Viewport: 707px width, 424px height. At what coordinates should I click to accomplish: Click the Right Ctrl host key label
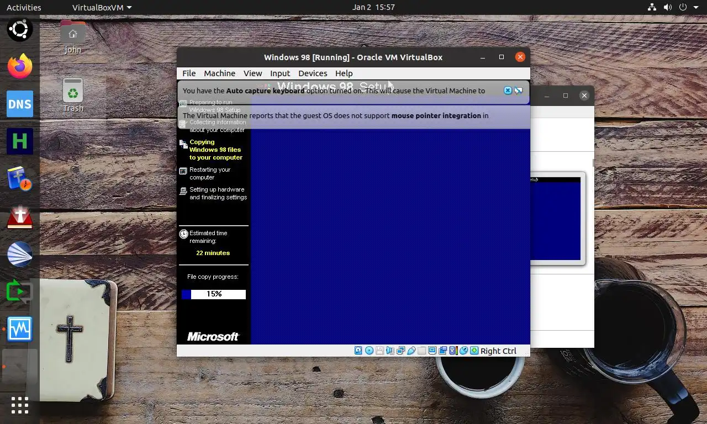498,351
